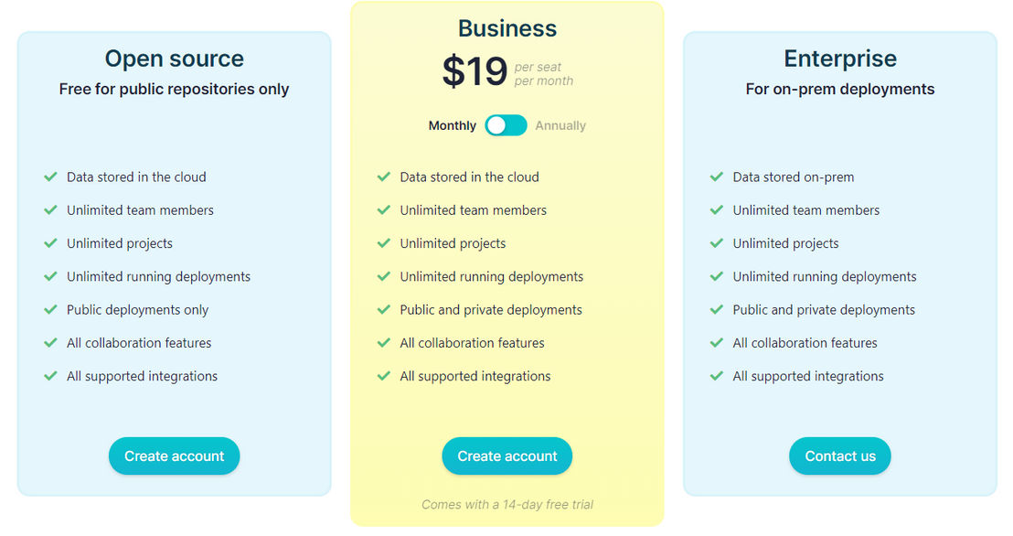Select the Annually billing label
The width and height of the screenshot is (1013, 536).
pos(560,125)
